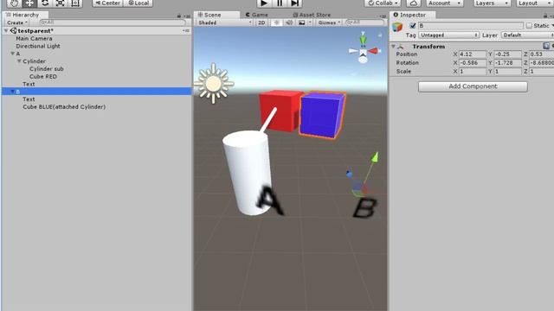Toggle scene effects image icon
Image resolution: width=554 pixels, height=311 pixels.
[x=302, y=22]
